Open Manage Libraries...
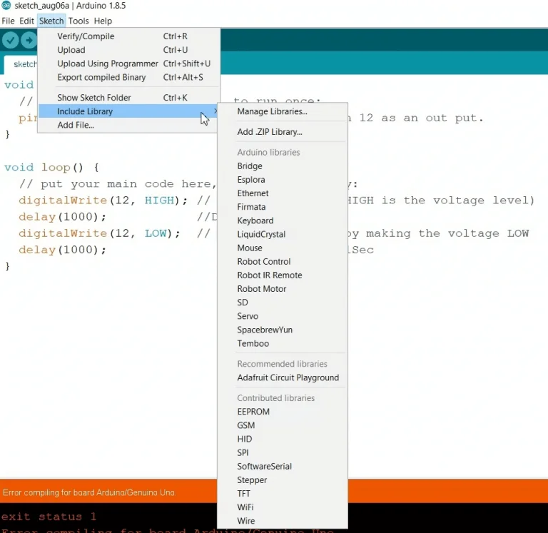Screen dimensions: 548x533 (283, 111)
